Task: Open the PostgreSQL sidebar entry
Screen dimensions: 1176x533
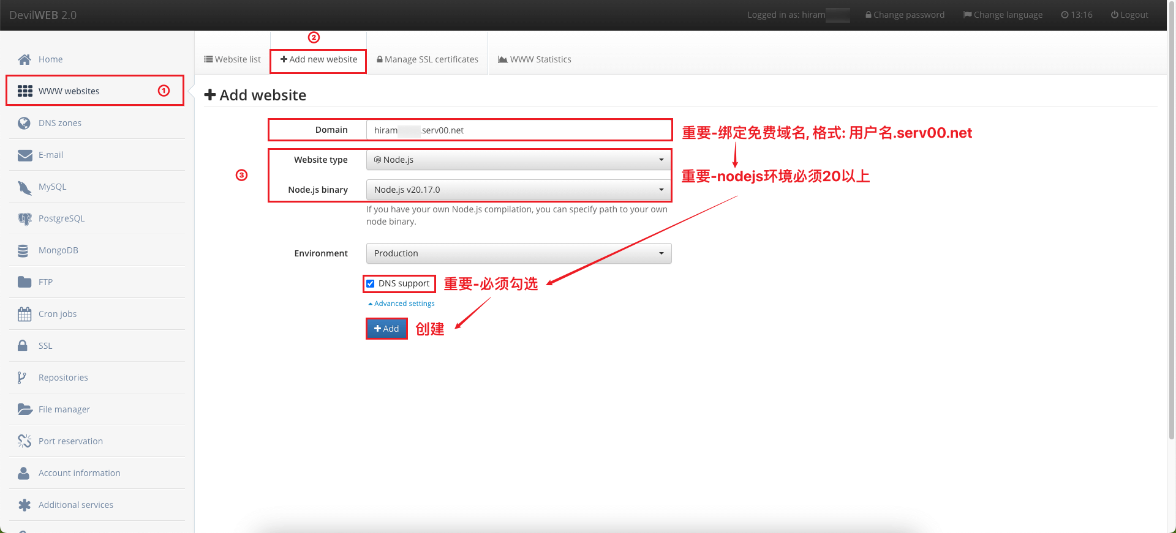Action: click(97, 218)
